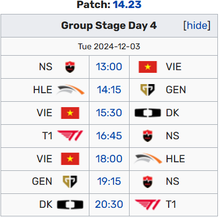Click the NS logo in the 13:00 match
This screenshot has height=218, width=219.
(70, 67)
